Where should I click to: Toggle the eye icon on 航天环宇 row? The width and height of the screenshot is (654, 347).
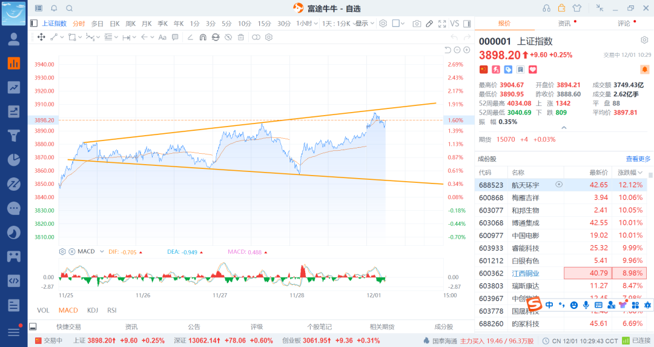click(x=559, y=184)
